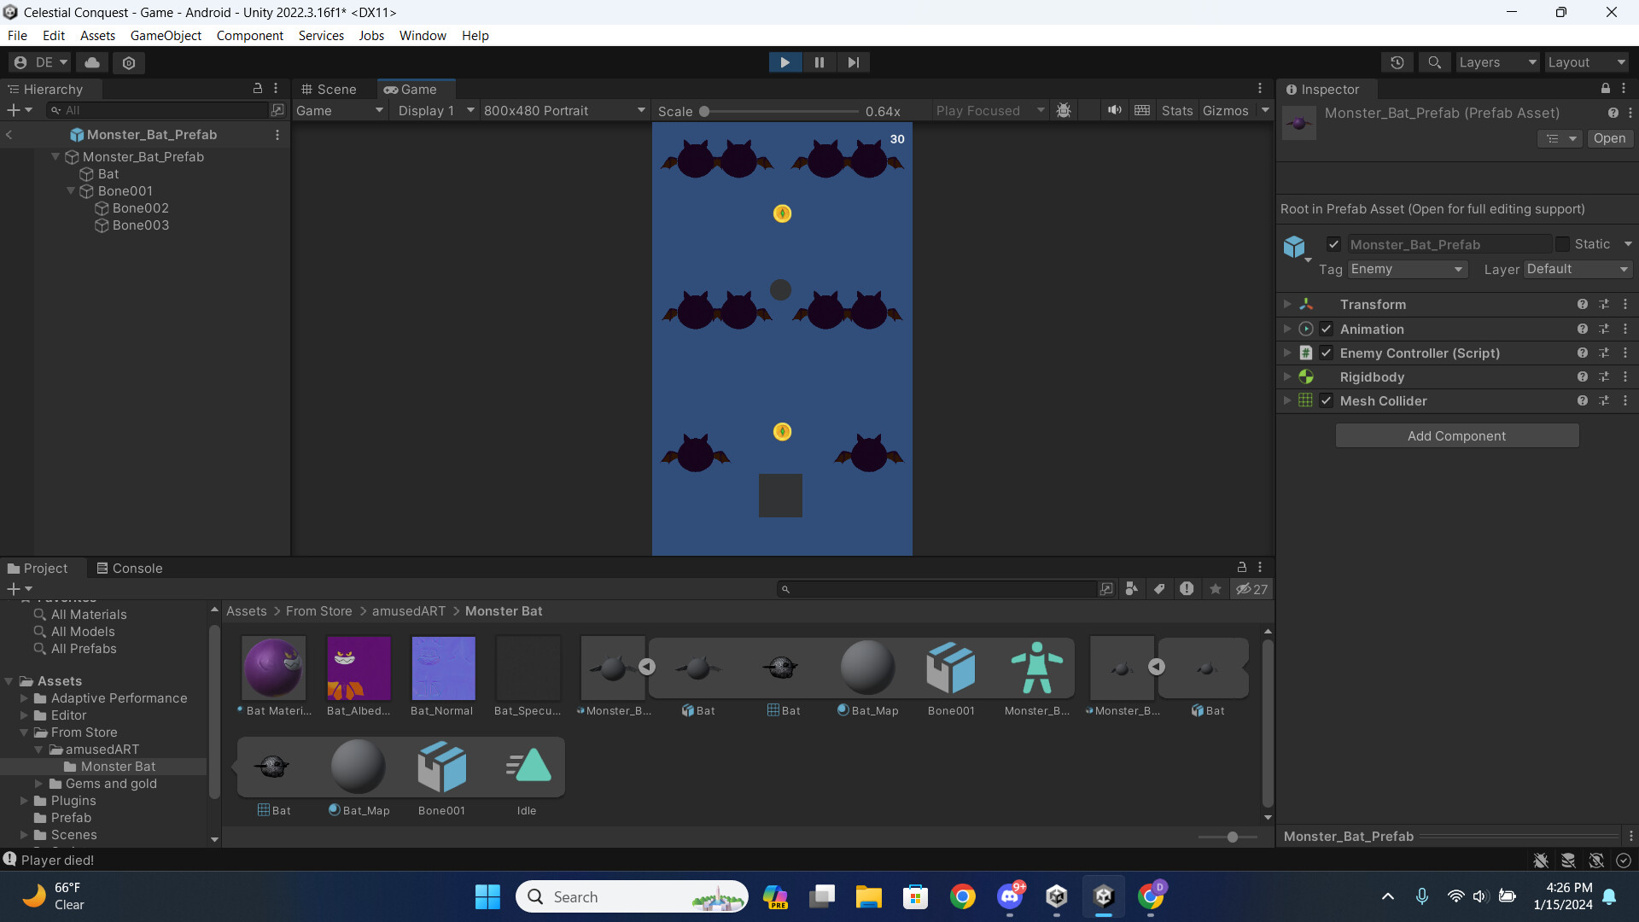Enable the Static checkbox in the Inspector
The width and height of the screenshot is (1639, 922).
point(1563,244)
